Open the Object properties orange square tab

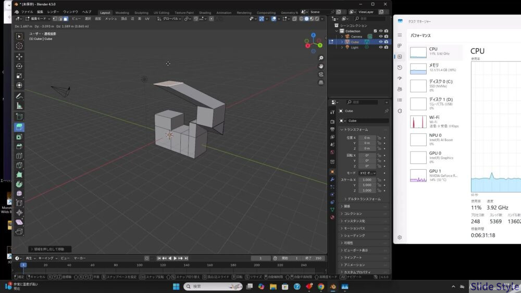click(332, 172)
